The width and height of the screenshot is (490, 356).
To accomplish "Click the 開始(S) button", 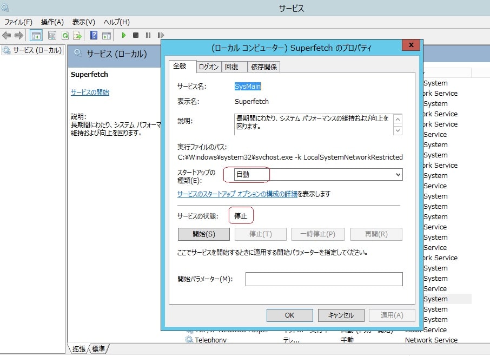I will tap(204, 234).
